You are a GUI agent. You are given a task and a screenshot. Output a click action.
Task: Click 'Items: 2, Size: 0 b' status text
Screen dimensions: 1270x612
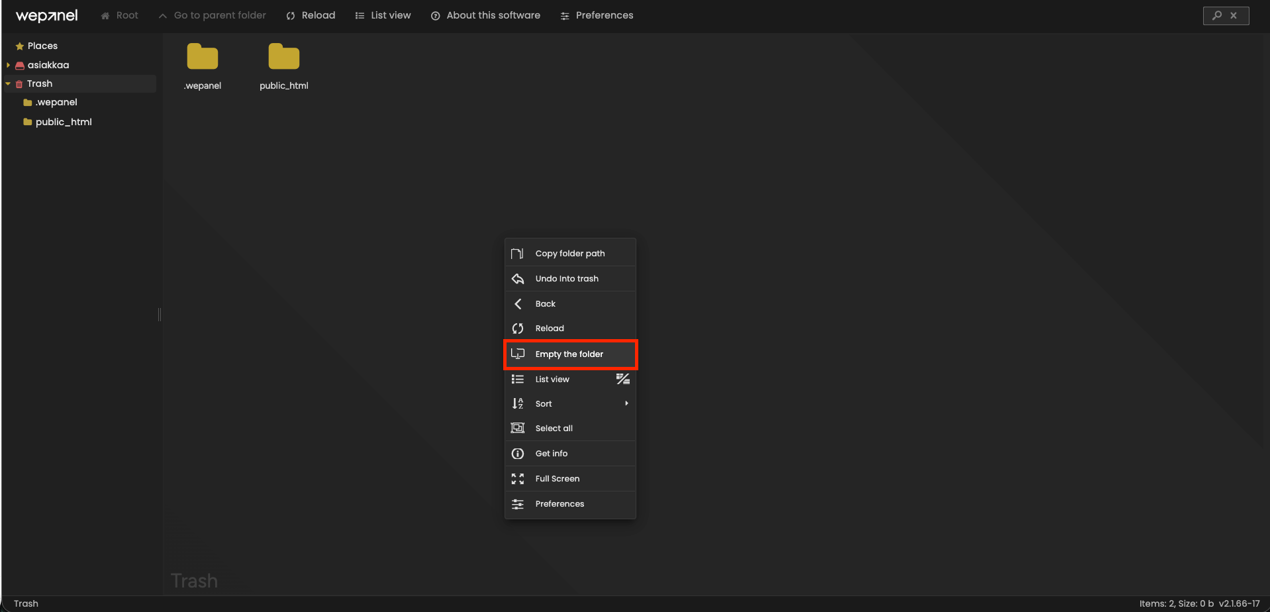[x=1177, y=603]
